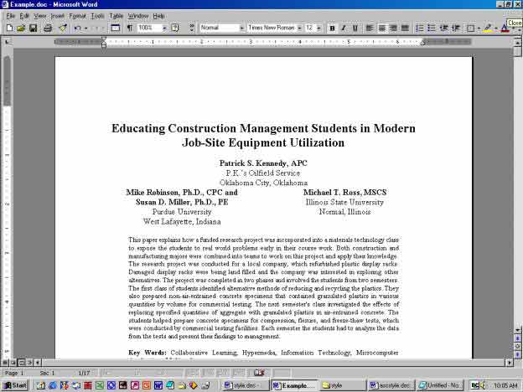Click the Normal View button
523x392 pixels.
(5, 363)
